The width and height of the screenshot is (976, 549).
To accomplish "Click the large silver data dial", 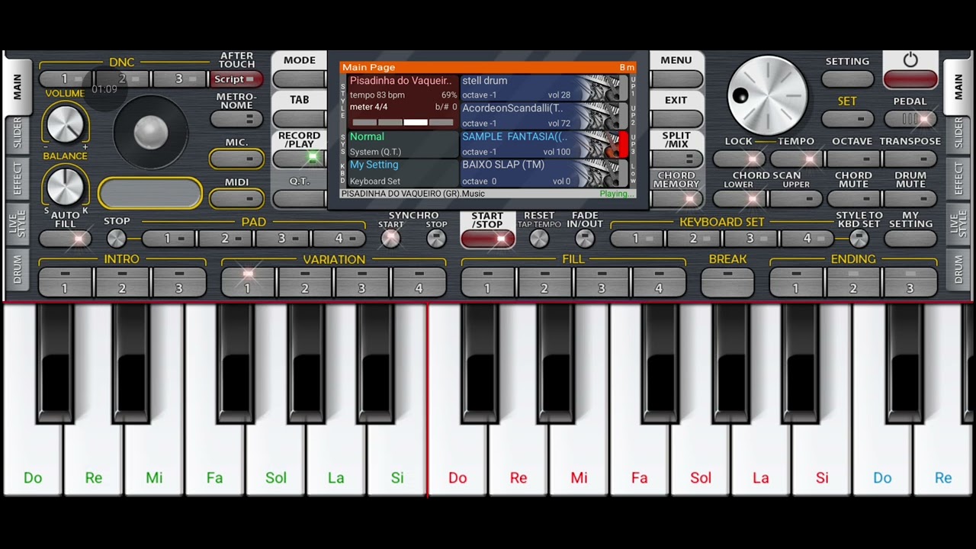I will point(767,95).
